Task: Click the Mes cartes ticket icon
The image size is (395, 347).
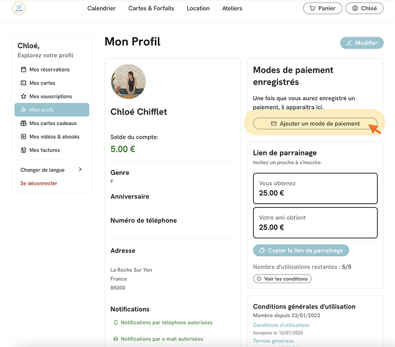Action: coord(24,83)
